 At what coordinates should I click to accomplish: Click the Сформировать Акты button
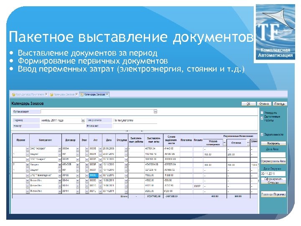coord(273,161)
